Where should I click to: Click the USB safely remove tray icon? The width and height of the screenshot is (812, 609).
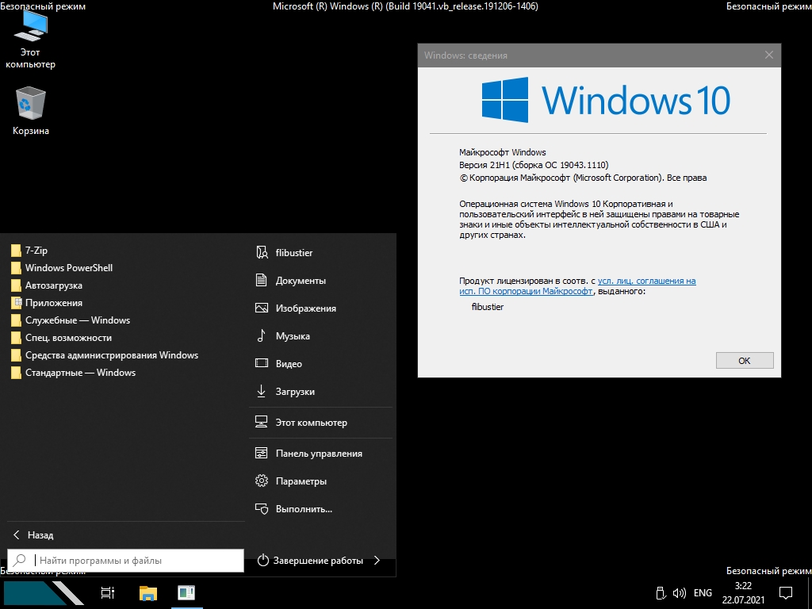click(660, 592)
